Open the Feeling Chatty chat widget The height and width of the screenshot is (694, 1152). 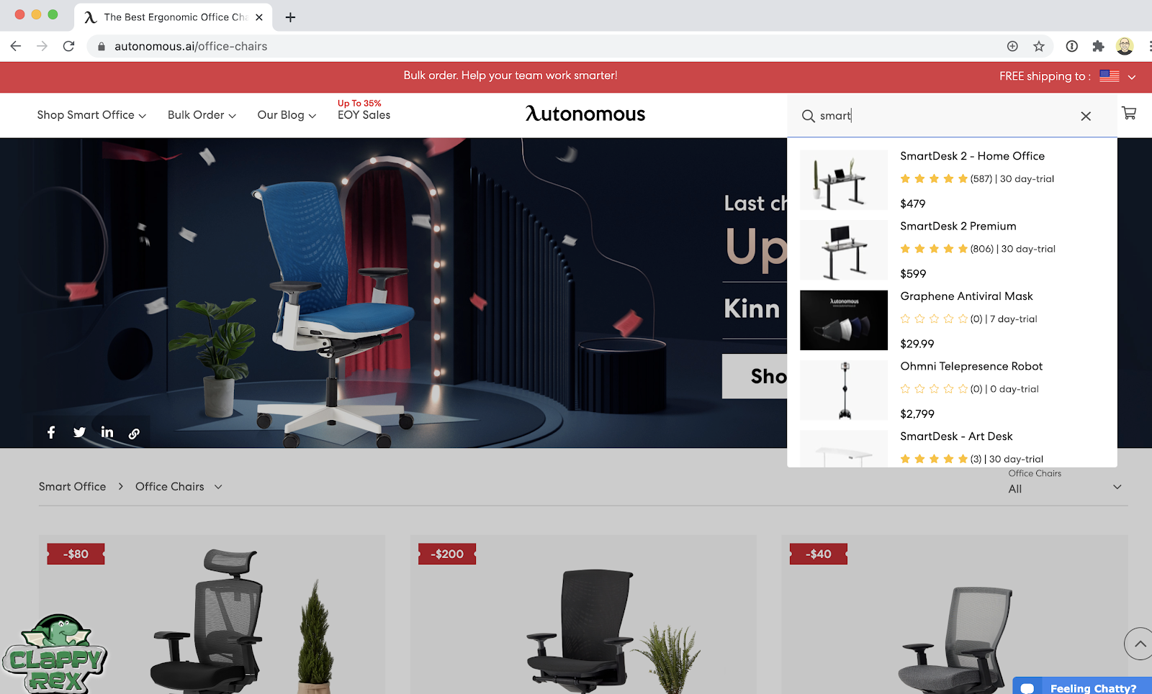tap(1082, 687)
